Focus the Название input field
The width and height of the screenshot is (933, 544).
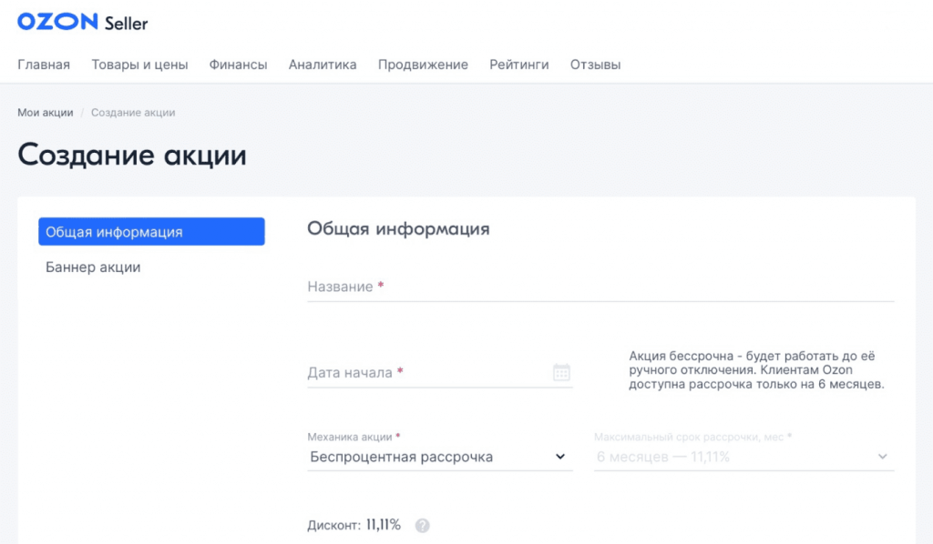(600, 287)
